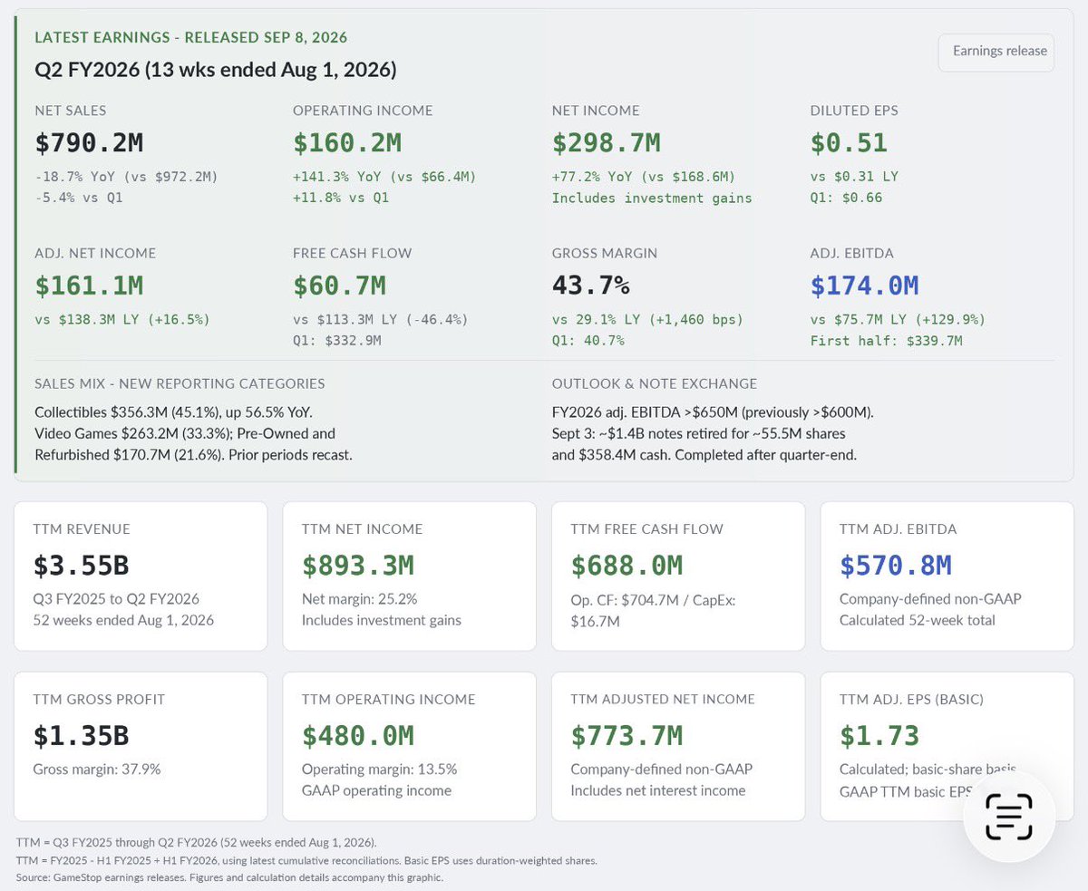Click the 'OUTLOOK & NOTE EXCHANGE' heading

(655, 383)
